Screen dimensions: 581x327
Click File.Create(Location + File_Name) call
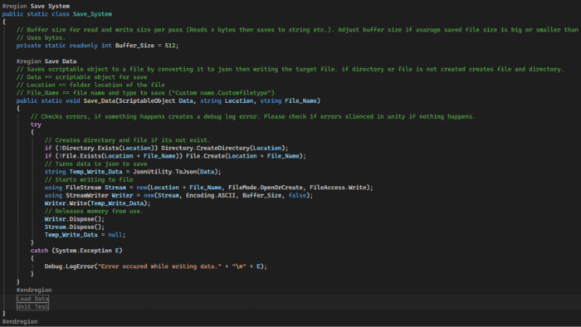click(x=246, y=156)
